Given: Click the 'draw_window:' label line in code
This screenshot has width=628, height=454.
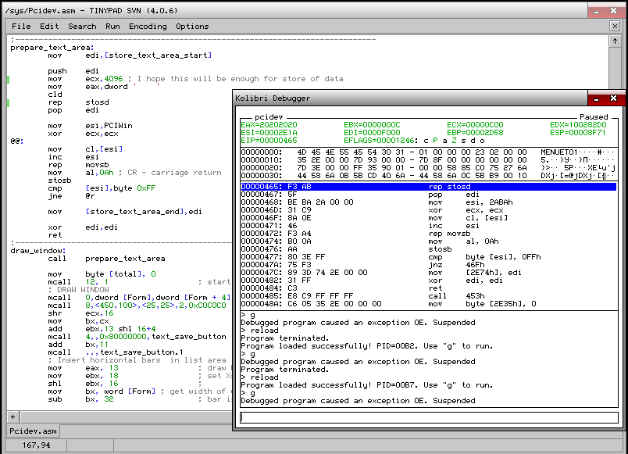Looking at the screenshot, I should click(38, 251).
